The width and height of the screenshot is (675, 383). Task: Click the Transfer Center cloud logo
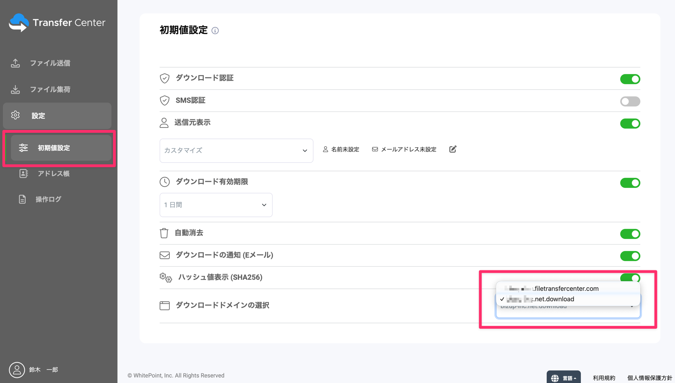pyautogui.click(x=19, y=23)
